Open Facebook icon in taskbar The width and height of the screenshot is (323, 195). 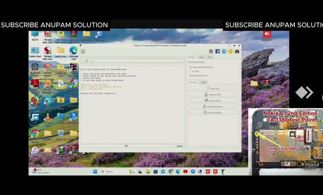[x=193, y=171]
